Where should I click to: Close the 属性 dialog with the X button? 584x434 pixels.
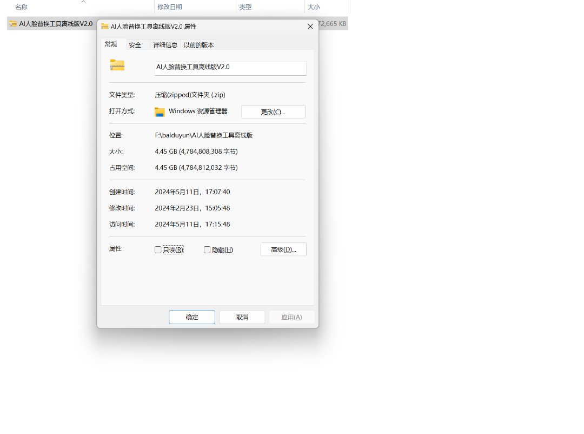(x=310, y=27)
